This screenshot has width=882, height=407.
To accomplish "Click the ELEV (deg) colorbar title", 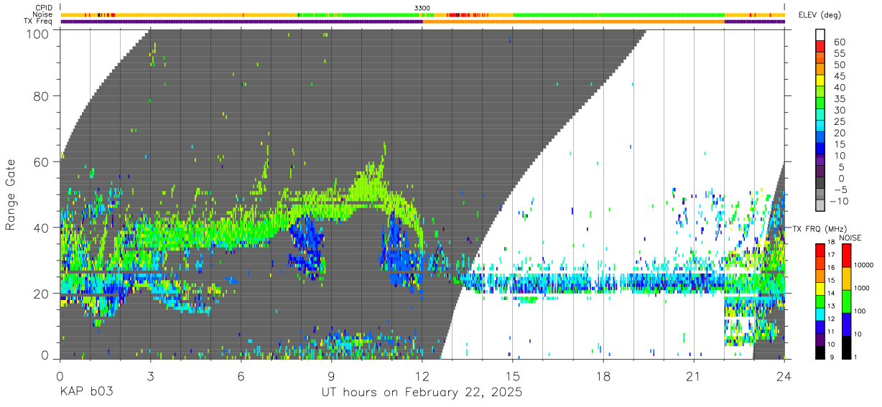I will (820, 15).
